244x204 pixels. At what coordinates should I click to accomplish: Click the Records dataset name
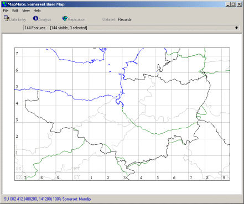pos(124,19)
